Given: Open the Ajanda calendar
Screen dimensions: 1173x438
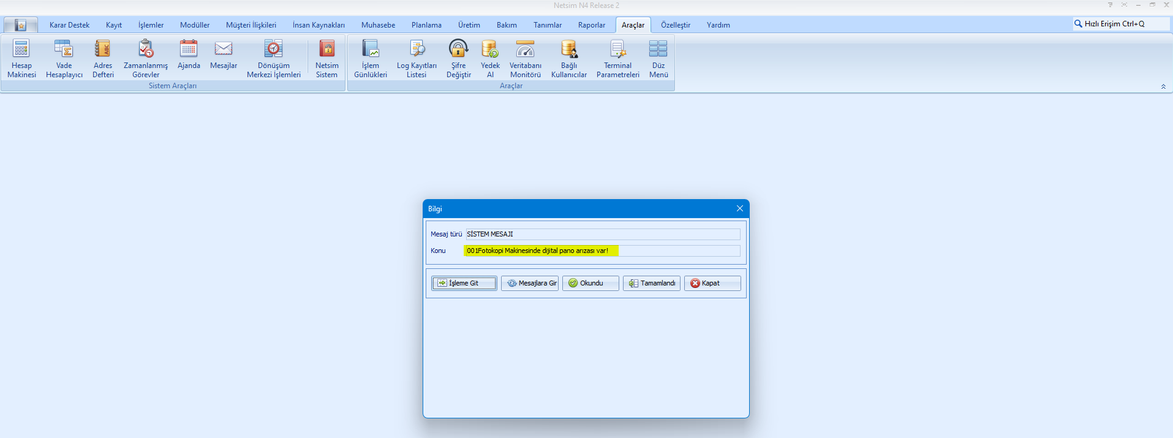Looking at the screenshot, I should [x=189, y=55].
